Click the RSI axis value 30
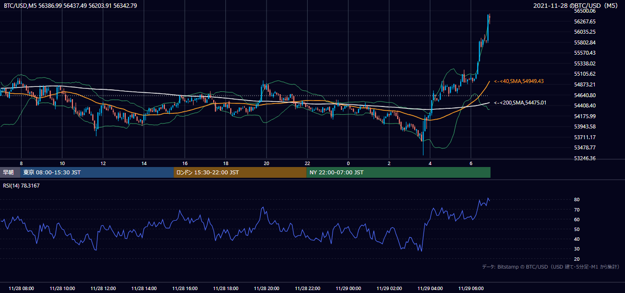This screenshot has width=625, height=293. [577, 249]
